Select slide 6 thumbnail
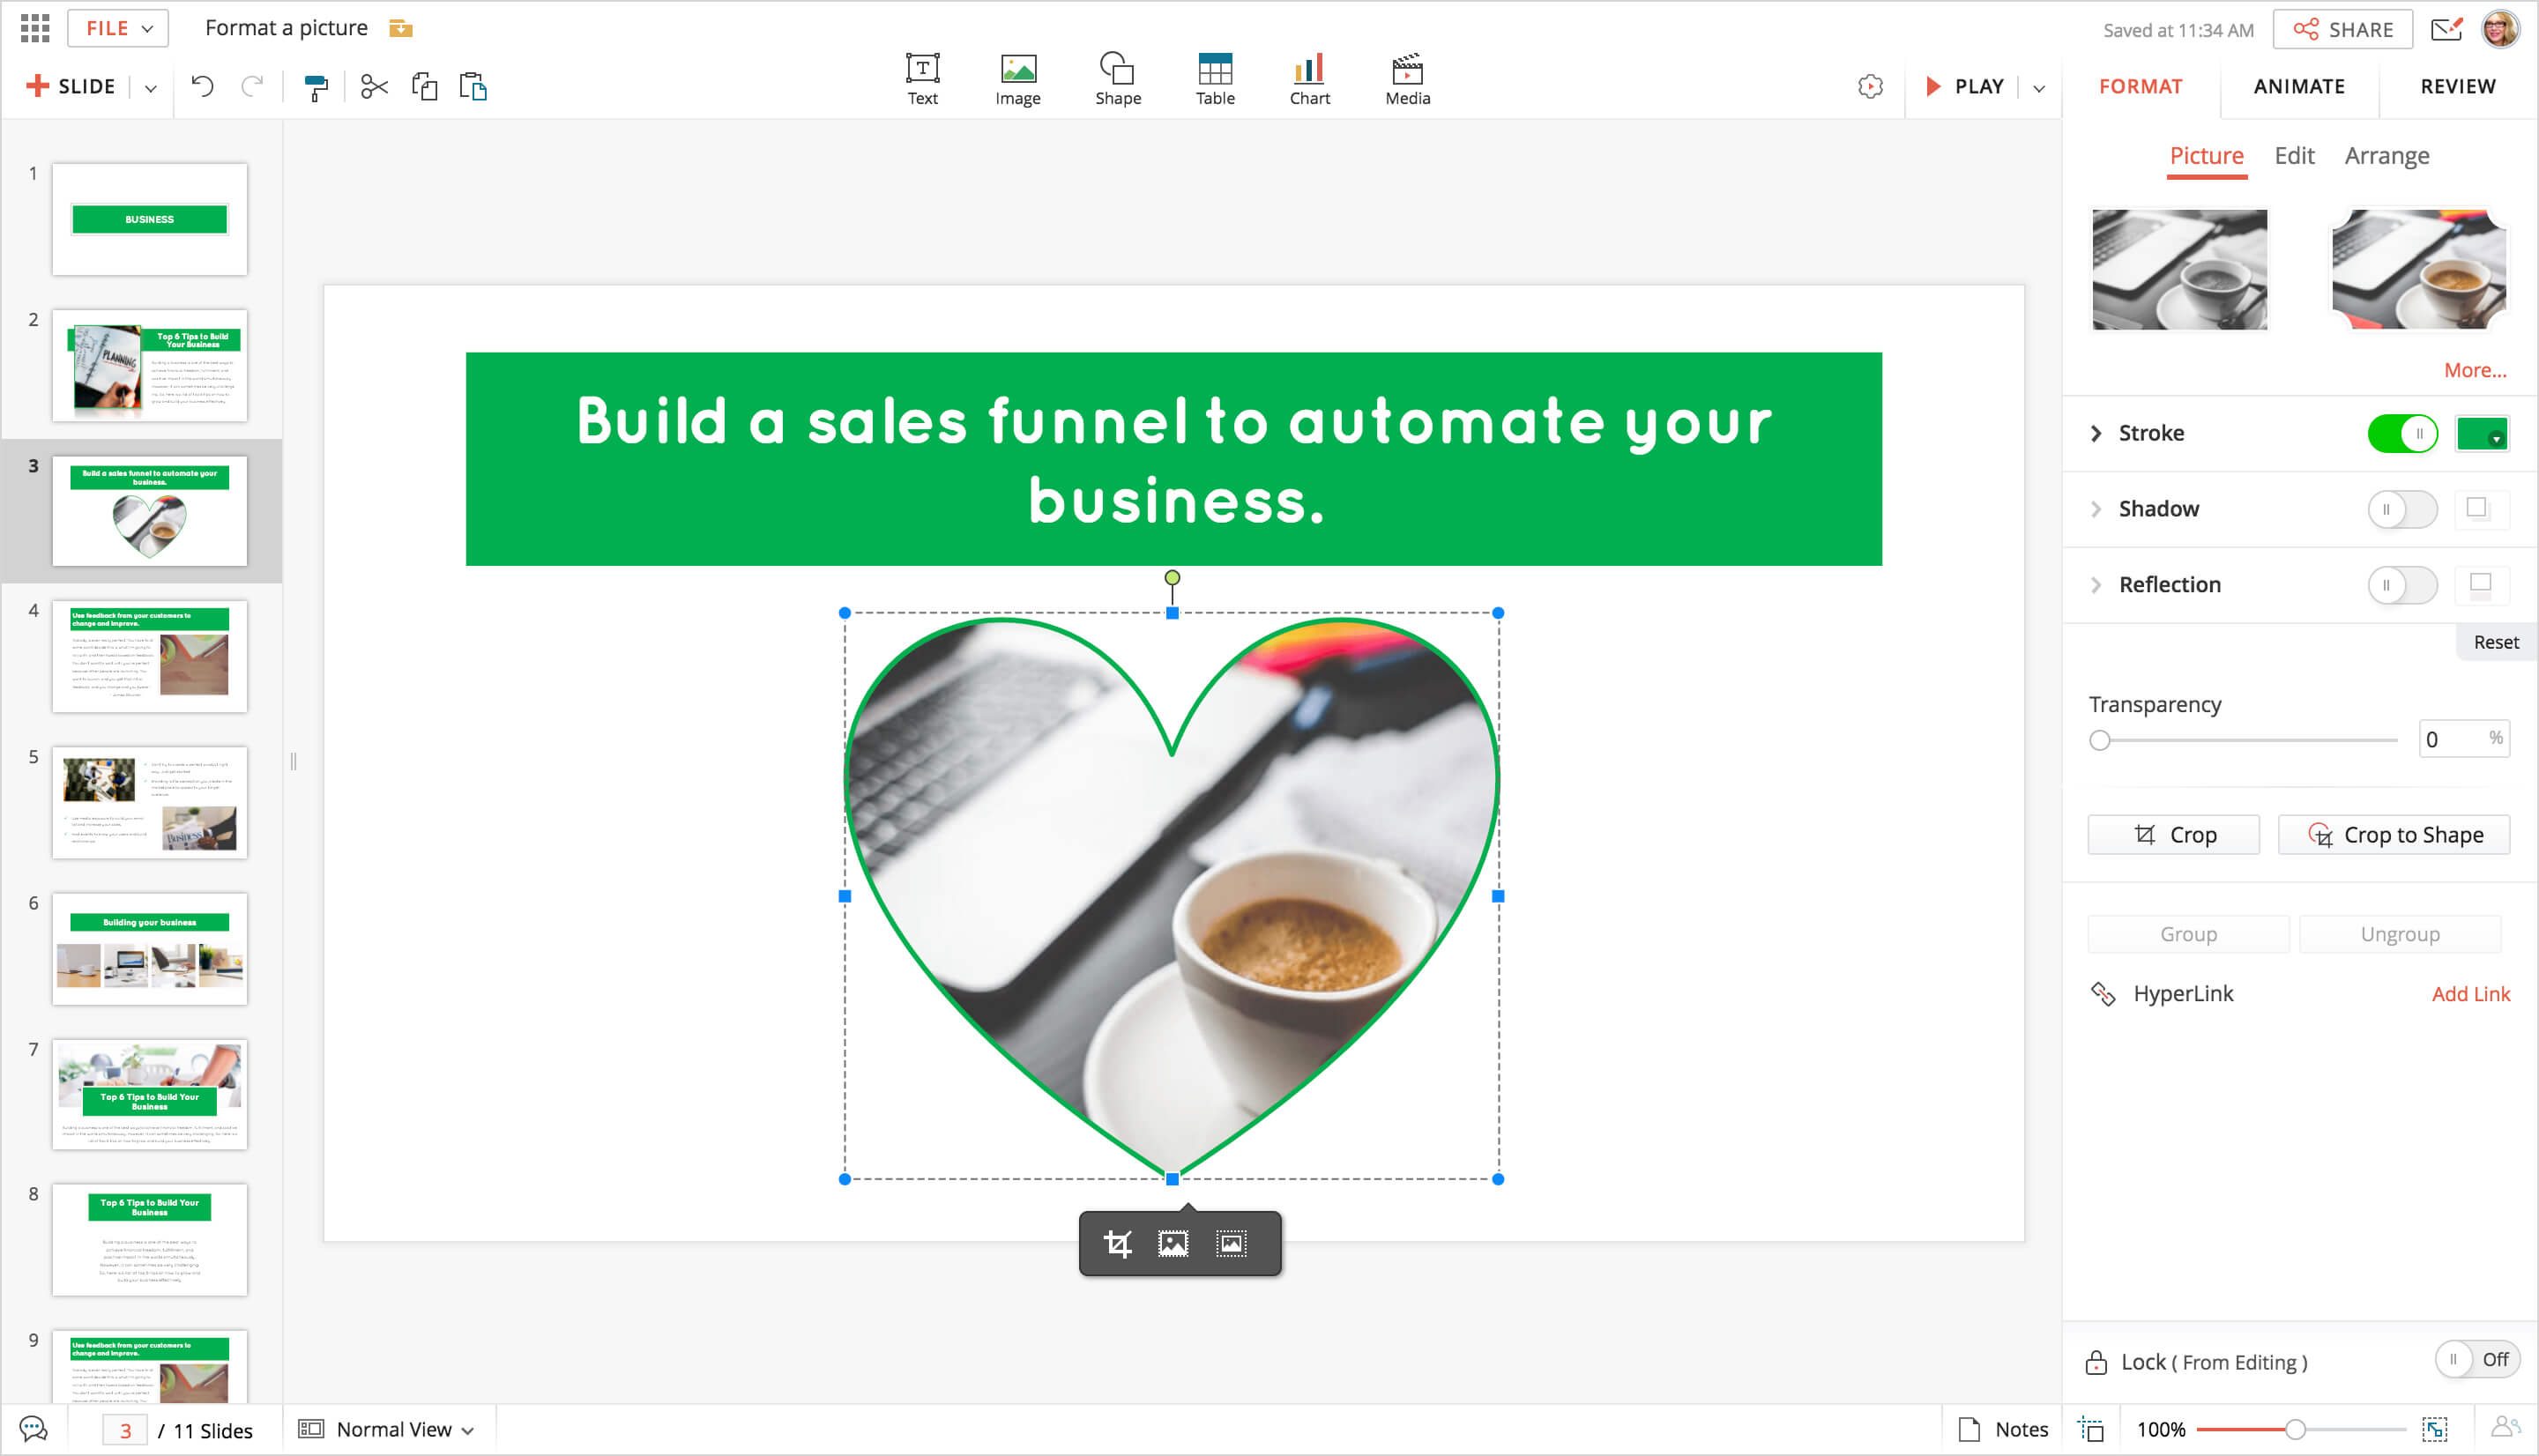The image size is (2539, 1456). pos(149,948)
